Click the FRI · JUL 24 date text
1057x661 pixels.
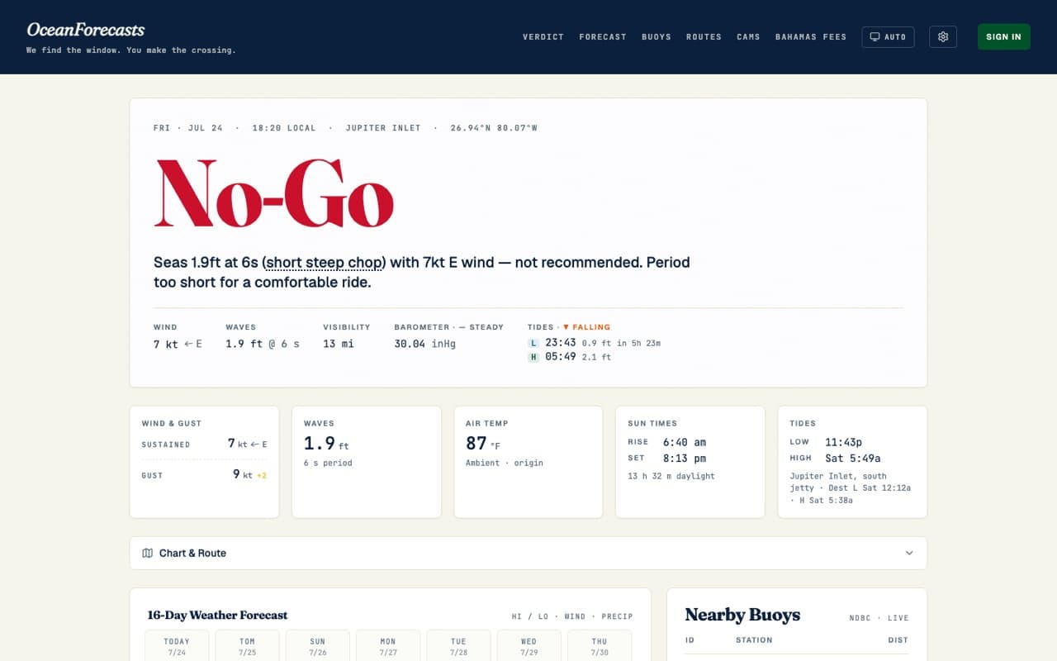pos(188,128)
